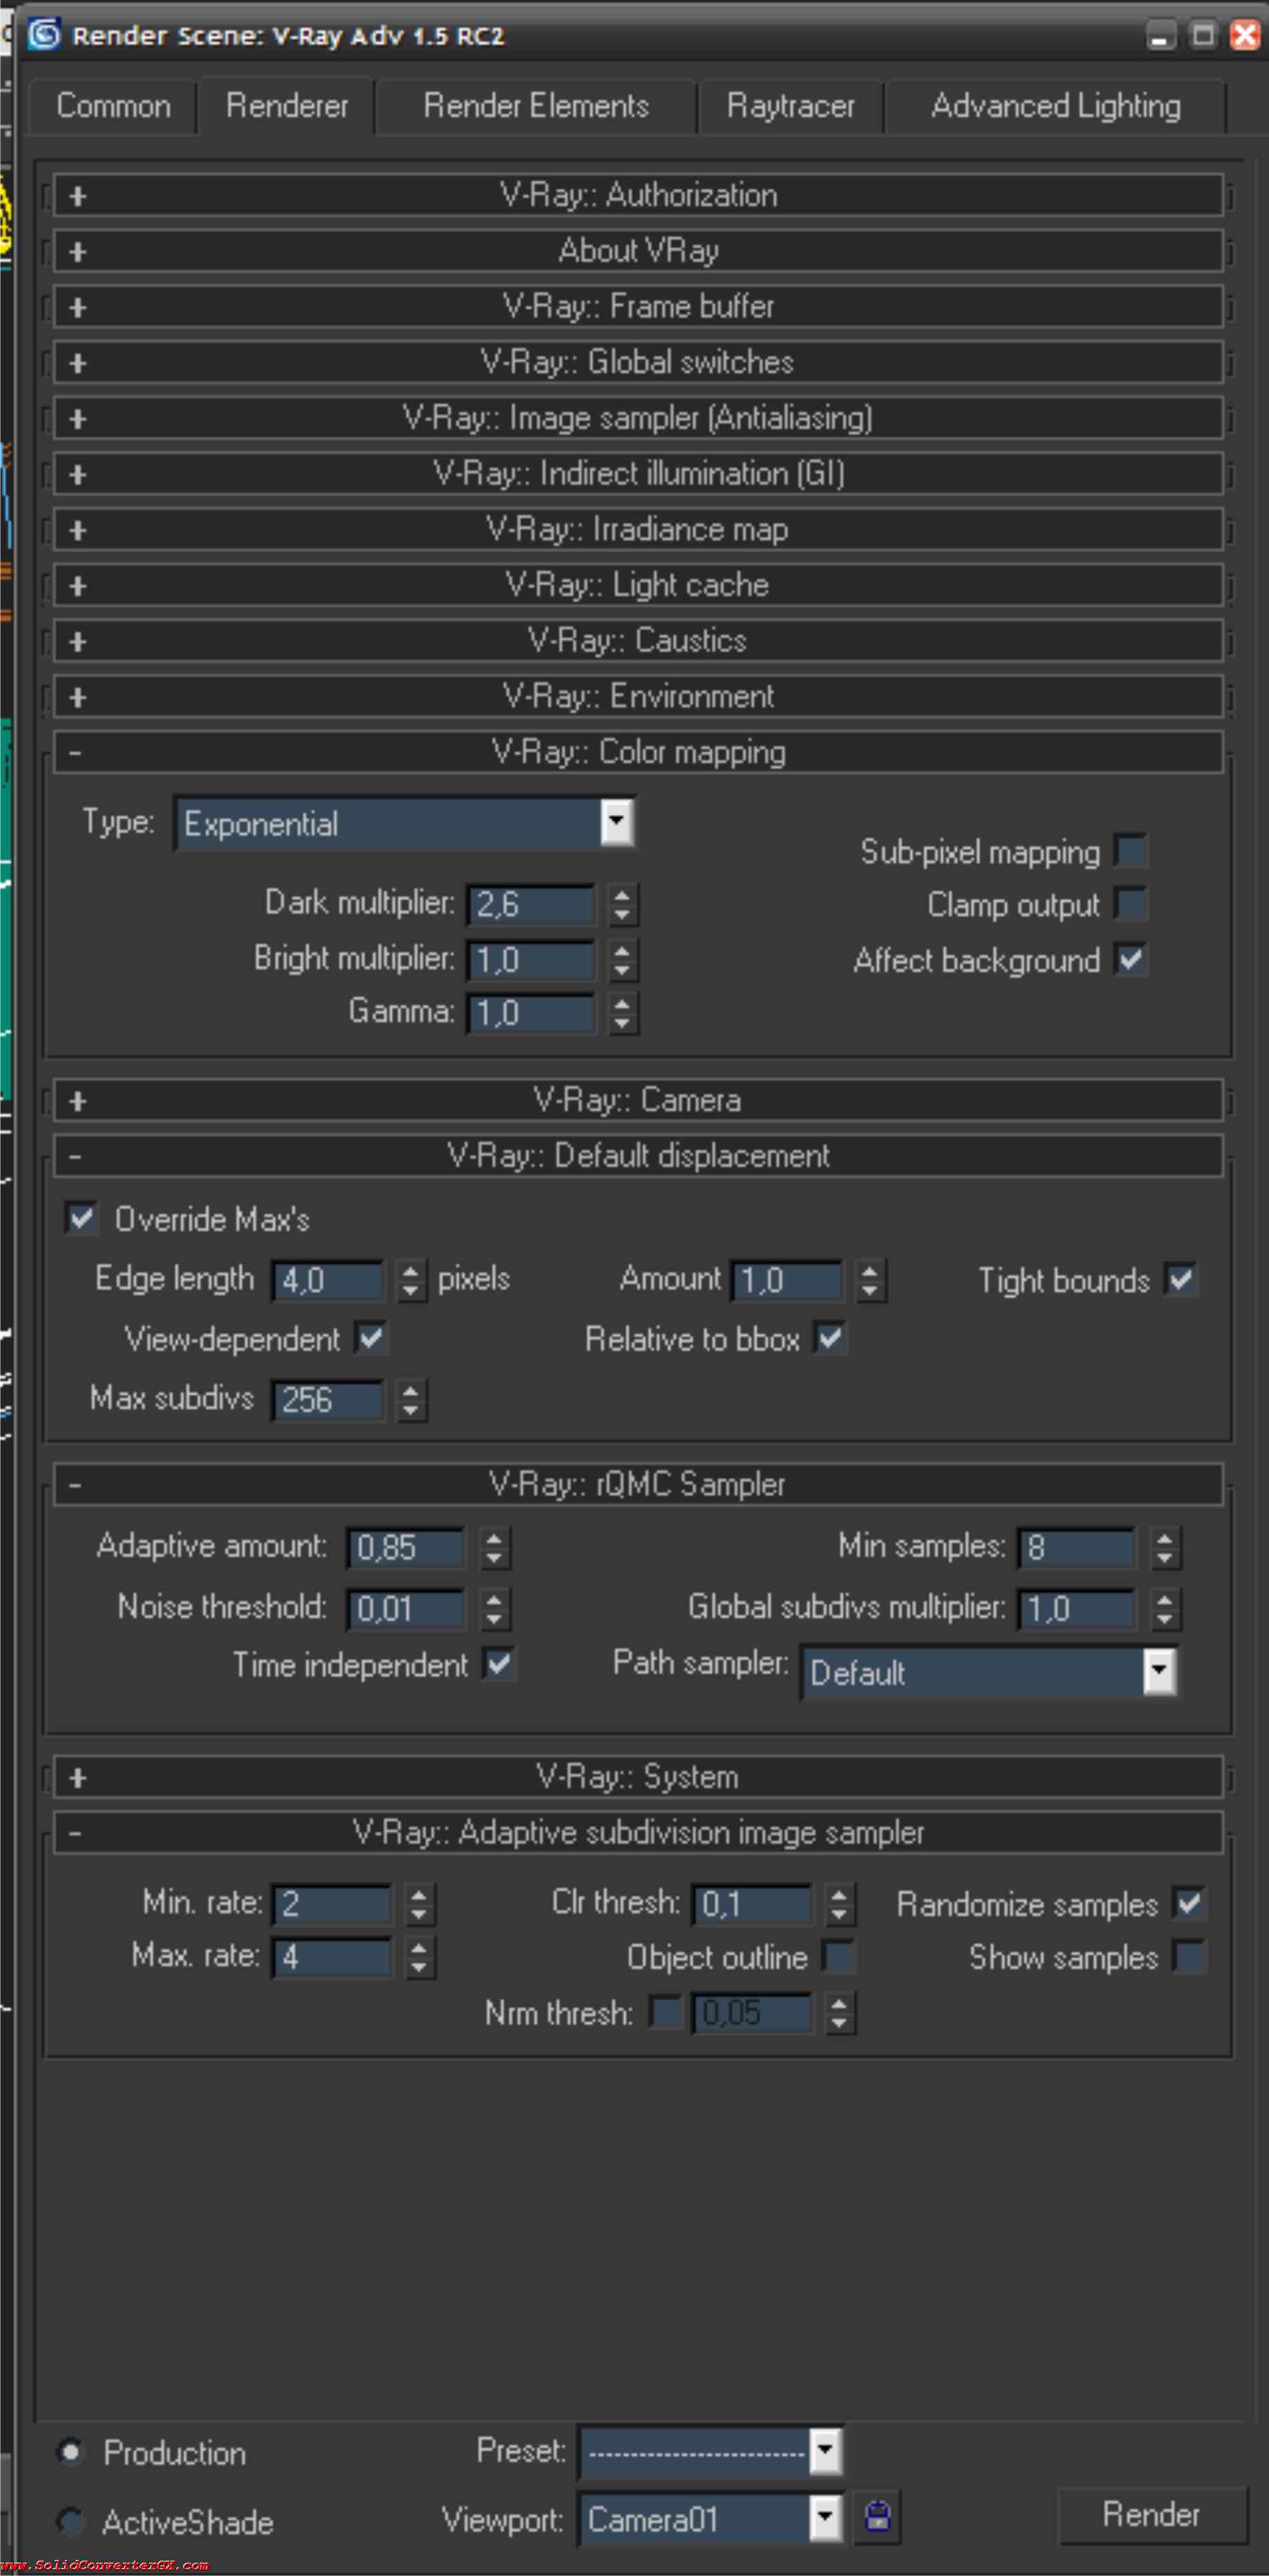Viewport: 1269px width, 2576px height.
Task: Open the Path sampler dropdown
Action: click(x=1159, y=1671)
